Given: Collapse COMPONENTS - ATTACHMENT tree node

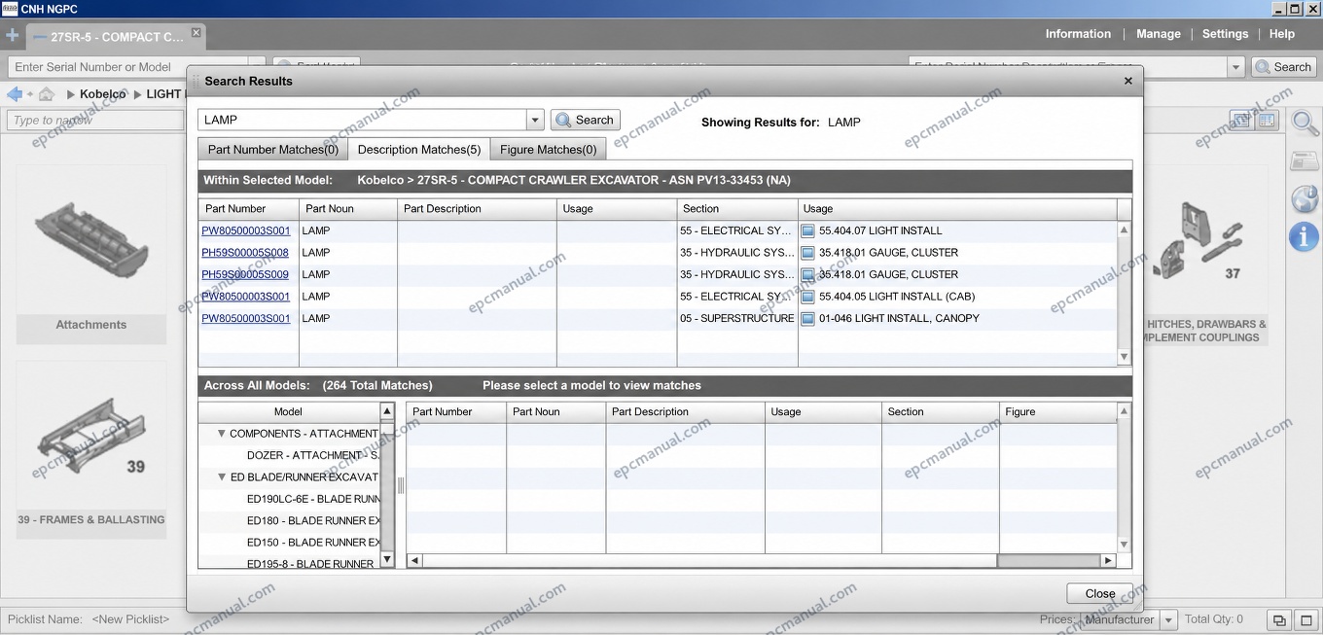Looking at the screenshot, I should pos(222,434).
